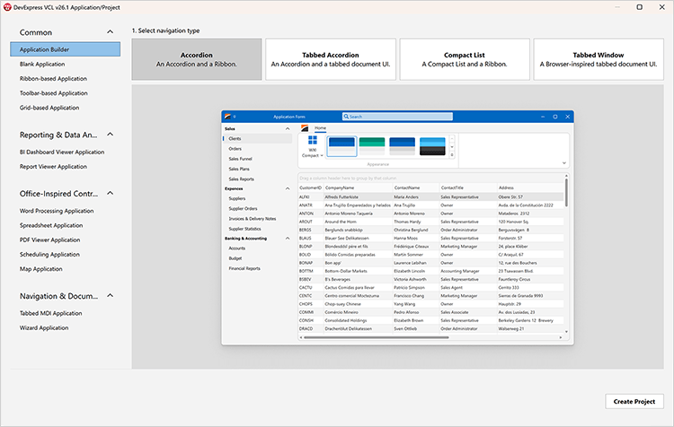Select Word Processing Application
The height and width of the screenshot is (427, 674).
[x=57, y=211]
